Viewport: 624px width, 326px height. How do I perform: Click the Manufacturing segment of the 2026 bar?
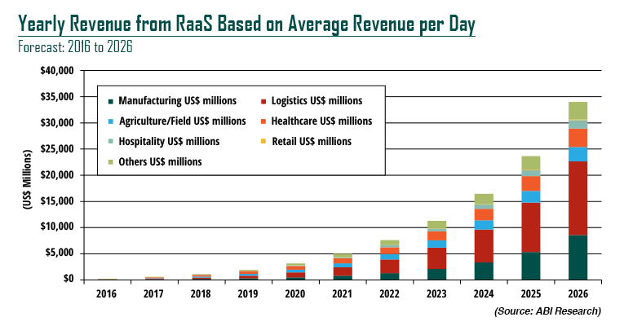pyautogui.click(x=578, y=258)
